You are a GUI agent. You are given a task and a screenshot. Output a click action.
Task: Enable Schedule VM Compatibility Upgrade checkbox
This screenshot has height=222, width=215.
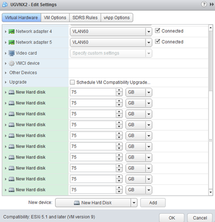click(72, 82)
